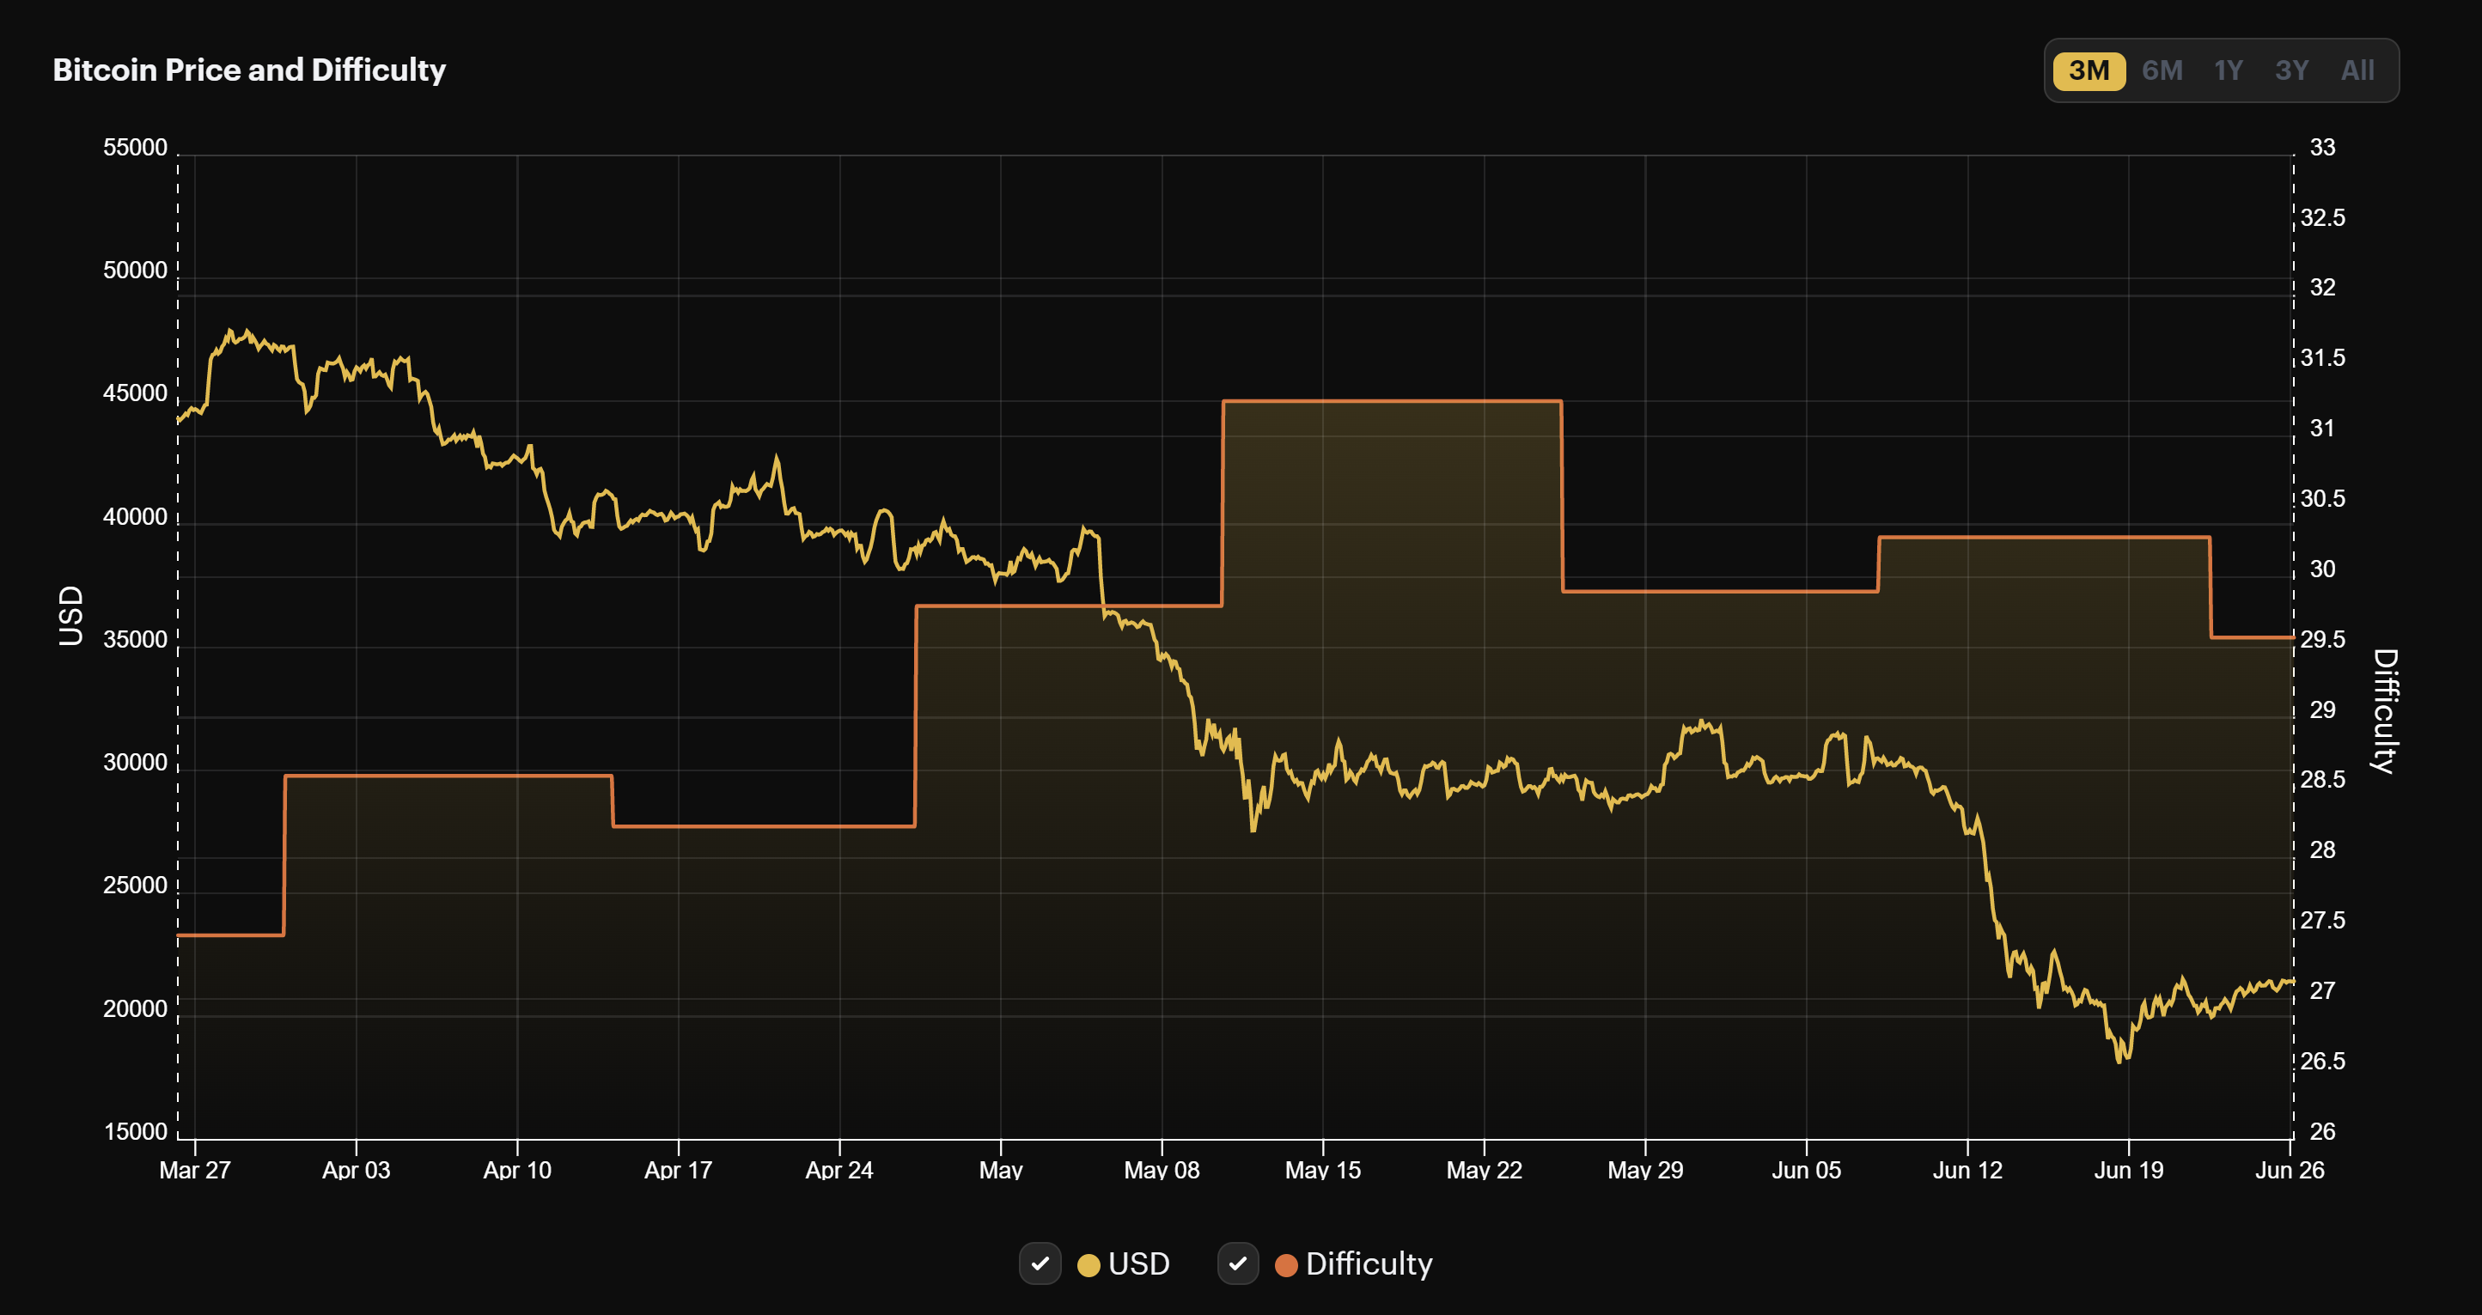Uncheck the USD series checkbox
The image size is (2482, 1315).
click(1040, 1263)
